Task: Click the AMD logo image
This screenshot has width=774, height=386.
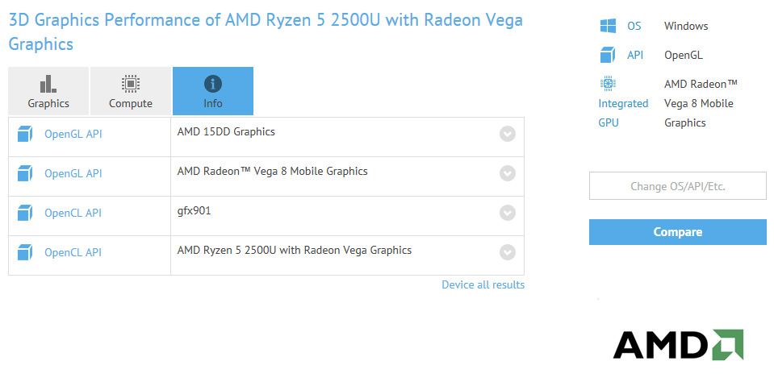Action: point(678,345)
